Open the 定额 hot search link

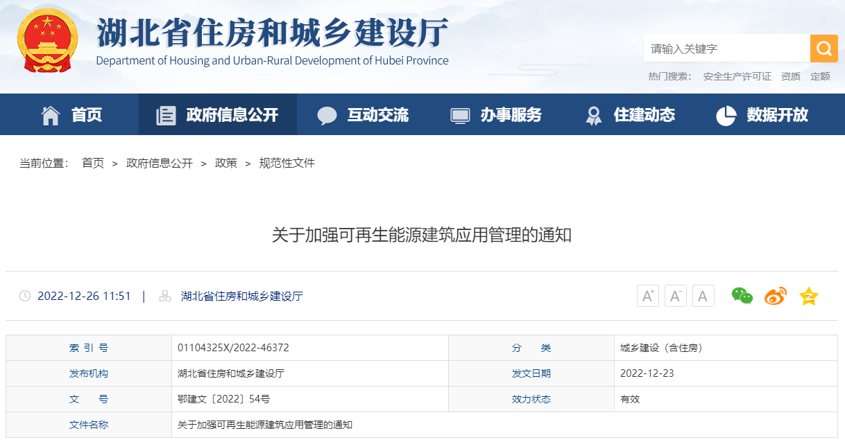click(820, 76)
